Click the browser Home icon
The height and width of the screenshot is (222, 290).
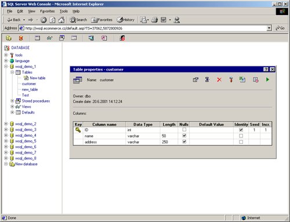pyautogui.click(x=61, y=20)
